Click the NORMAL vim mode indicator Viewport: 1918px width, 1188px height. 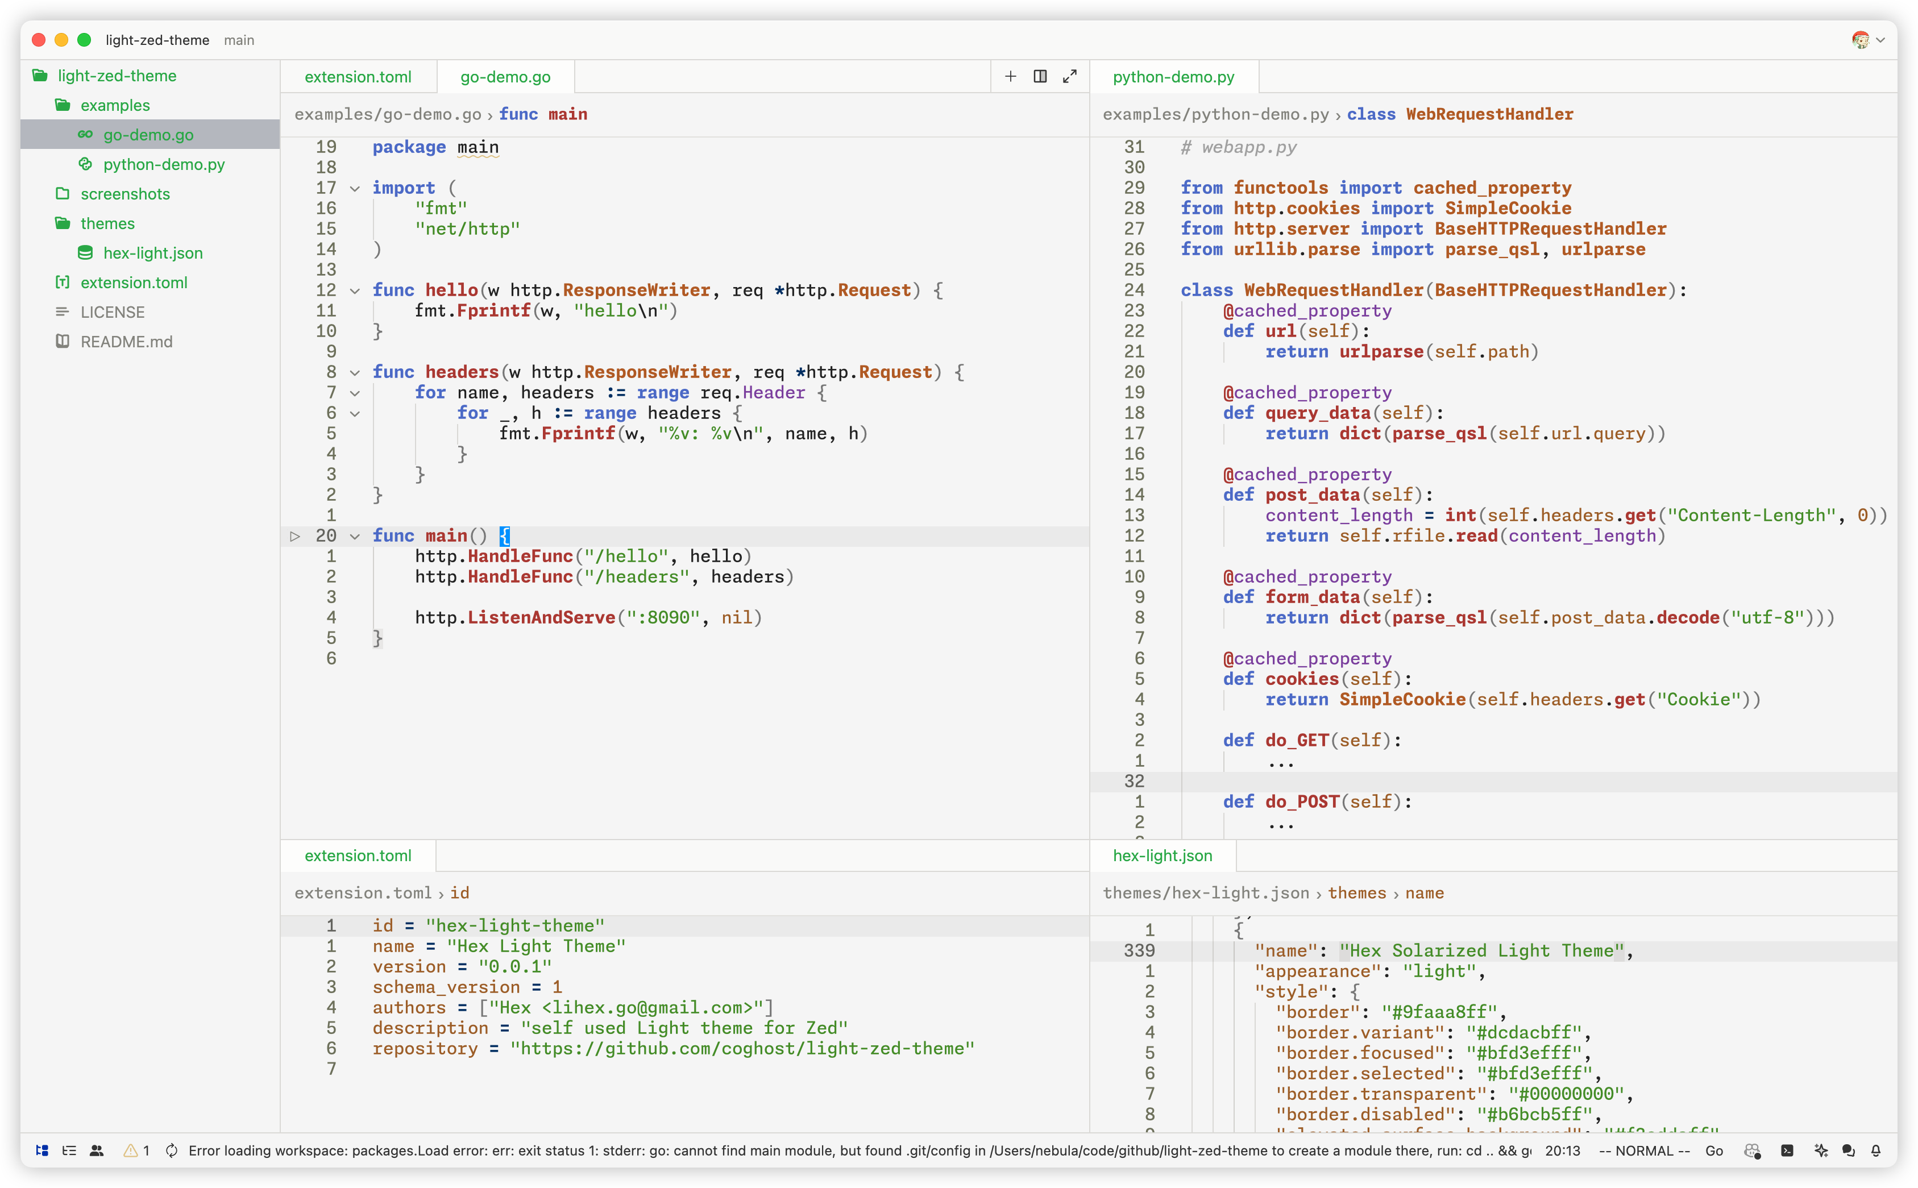(1645, 1150)
